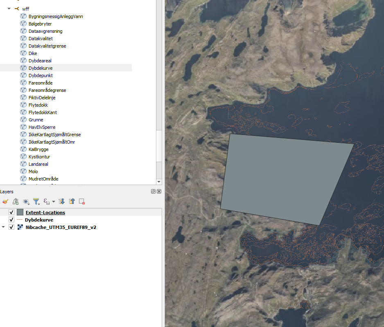
Task: Hide the Nibcache_UTM35_EUREF89_v2 layer checkbox
Action: (x=11, y=227)
